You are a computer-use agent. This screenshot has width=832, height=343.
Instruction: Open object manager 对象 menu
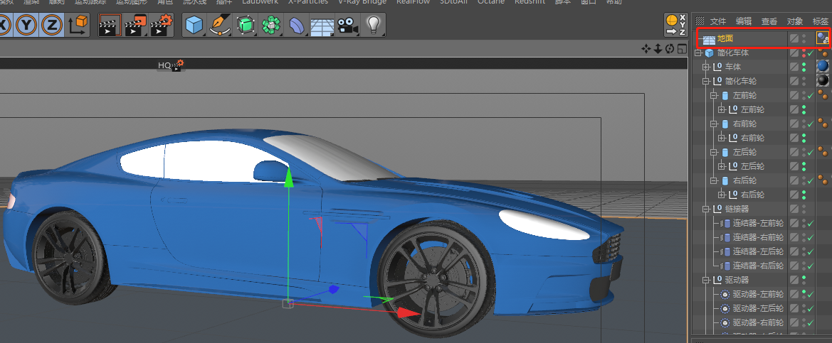pyautogui.click(x=795, y=21)
